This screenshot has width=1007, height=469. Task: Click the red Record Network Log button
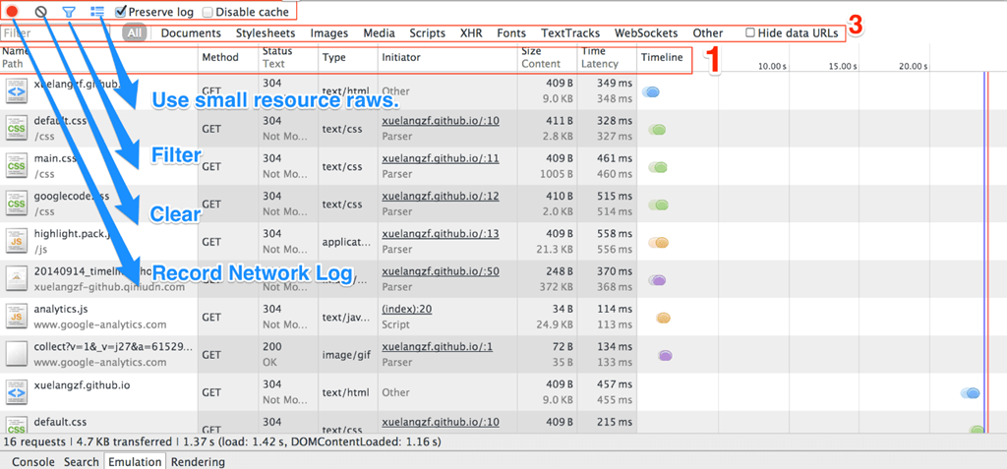tap(14, 12)
